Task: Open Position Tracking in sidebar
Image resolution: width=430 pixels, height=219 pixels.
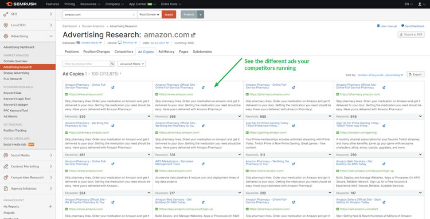Action: (15, 130)
